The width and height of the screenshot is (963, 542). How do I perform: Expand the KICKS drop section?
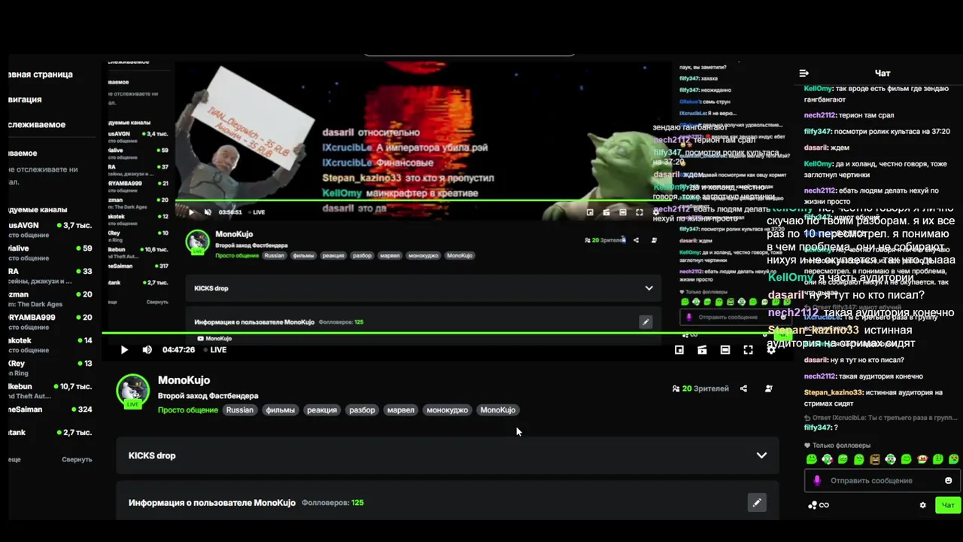448,455
